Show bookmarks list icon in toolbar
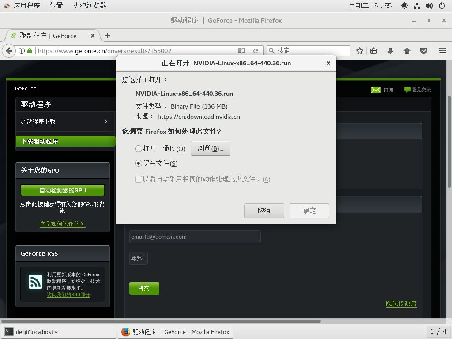Viewport: 452px width, 339px height. tap(373, 51)
